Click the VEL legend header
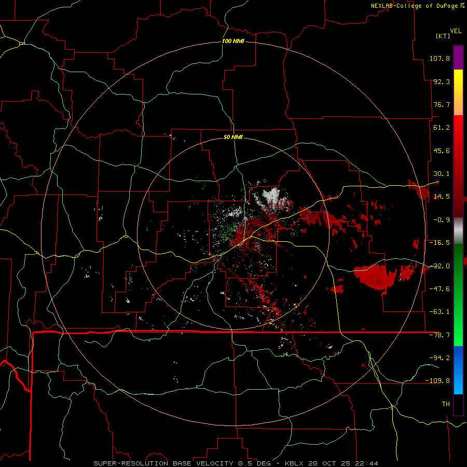This screenshot has height=467, width=467. (x=456, y=31)
